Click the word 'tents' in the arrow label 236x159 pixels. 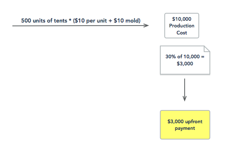[x=61, y=21]
